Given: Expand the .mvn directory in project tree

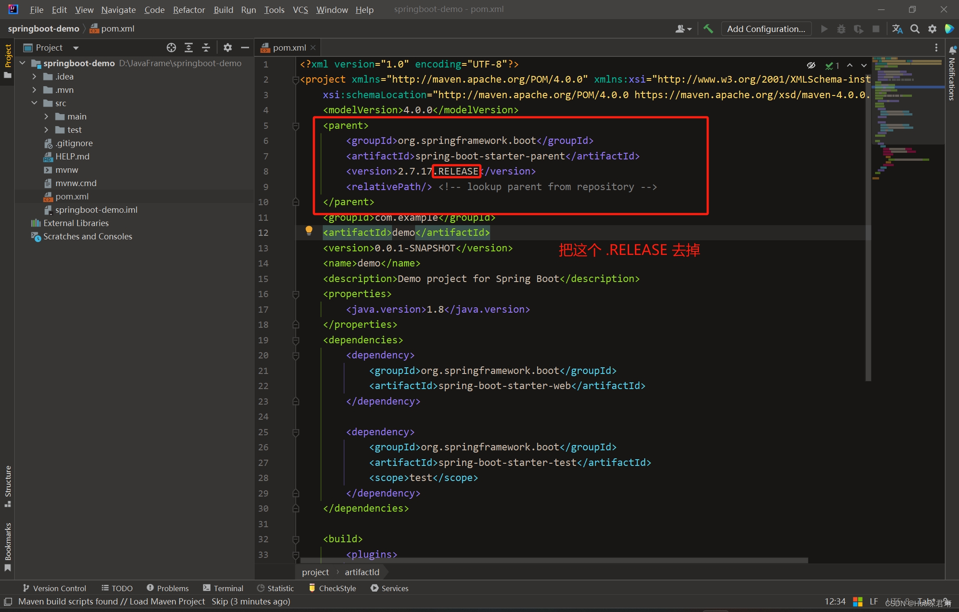Looking at the screenshot, I should 34,90.
